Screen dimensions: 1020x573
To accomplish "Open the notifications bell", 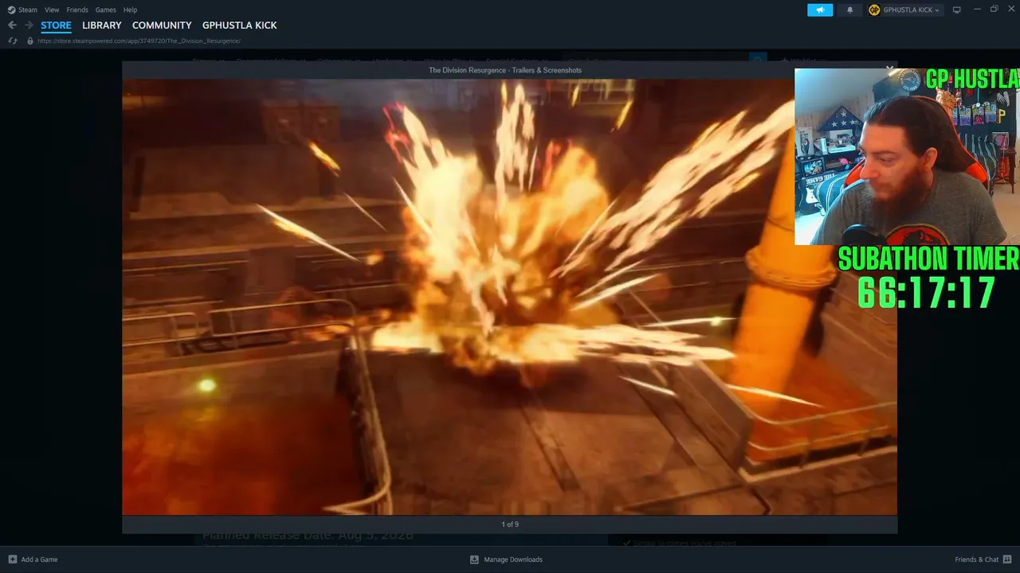I will coord(849,10).
